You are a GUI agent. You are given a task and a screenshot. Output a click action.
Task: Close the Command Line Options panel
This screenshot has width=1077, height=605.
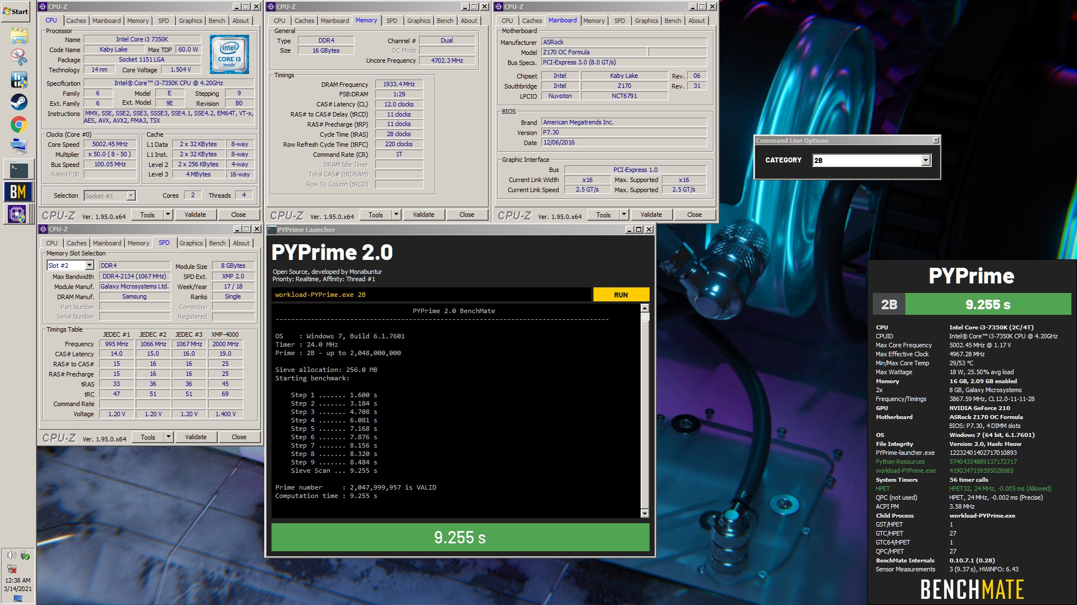(936, 140)
